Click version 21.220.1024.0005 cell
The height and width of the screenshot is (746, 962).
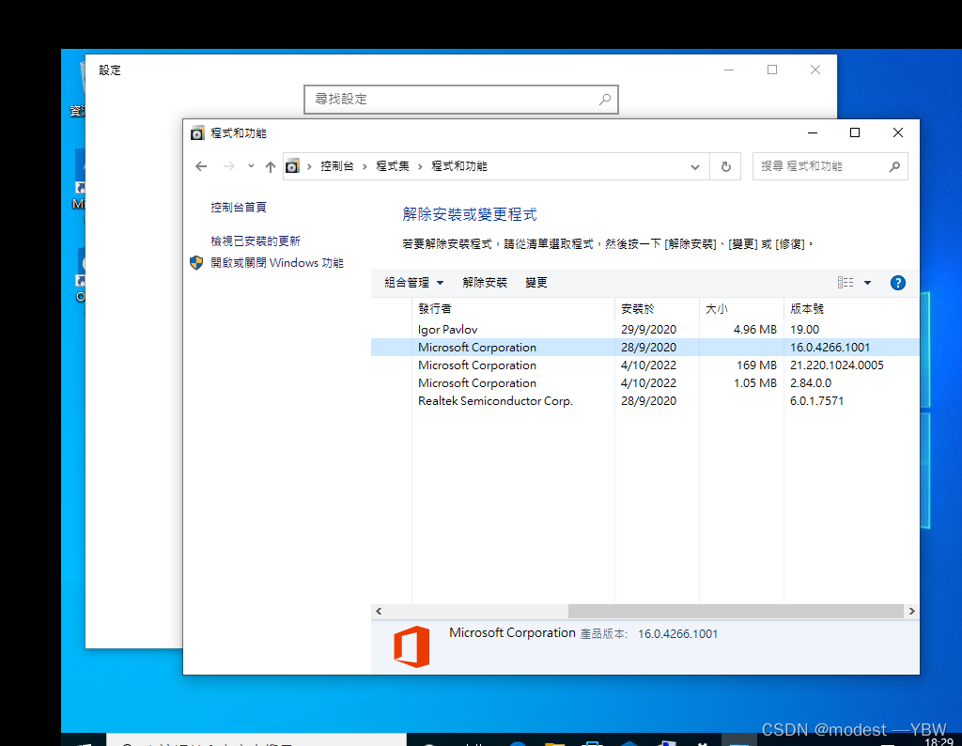(837, 365)
